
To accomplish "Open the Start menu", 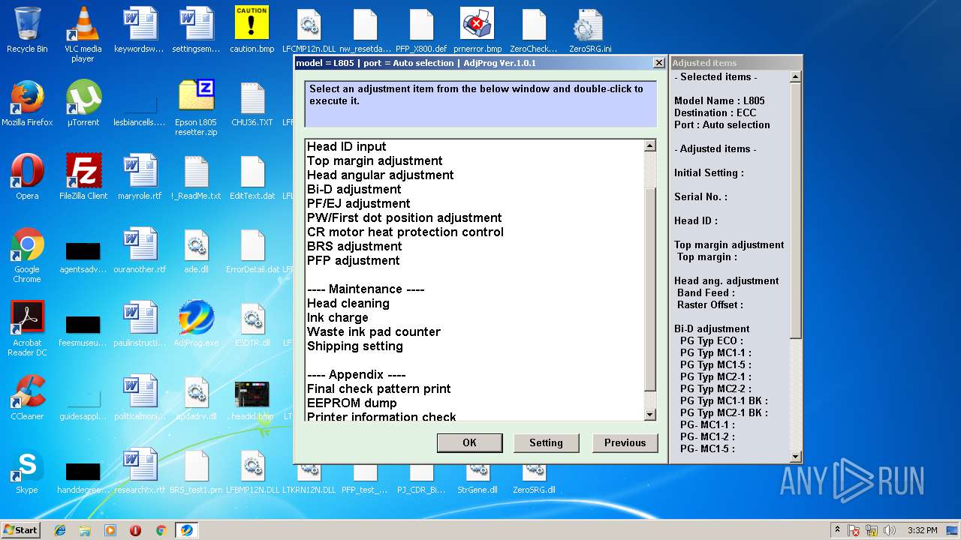I will [x=20, y=530].
